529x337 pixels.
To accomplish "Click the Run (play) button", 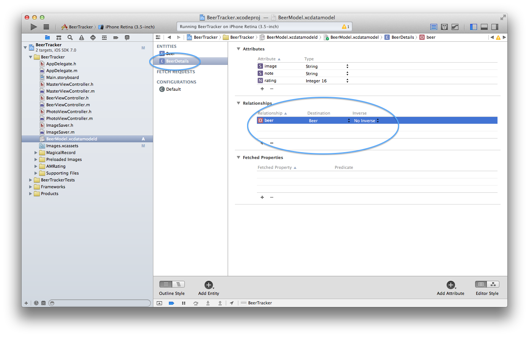I will tap(34, 27).
